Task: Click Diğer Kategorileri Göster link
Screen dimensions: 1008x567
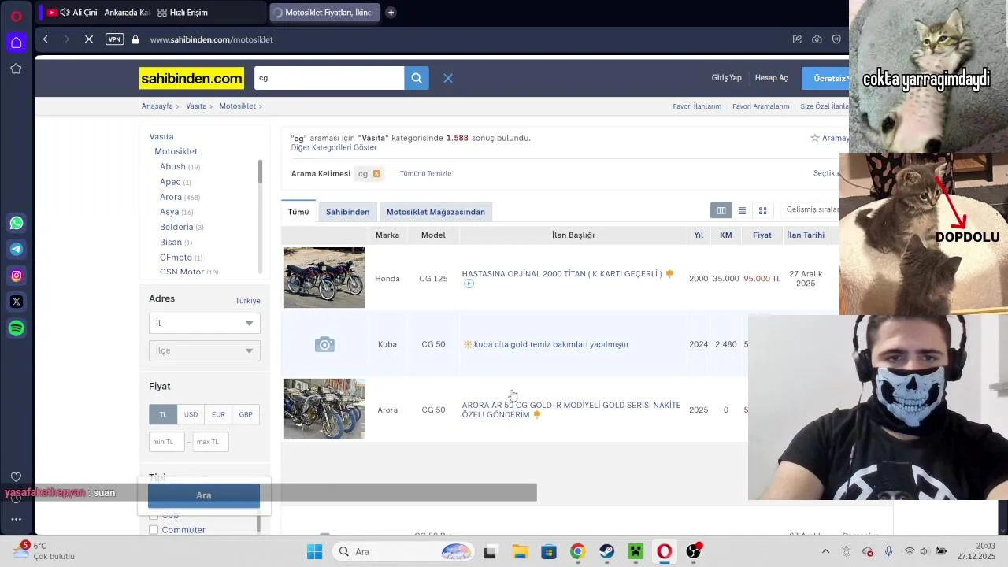Action: [x=334, y=148]
